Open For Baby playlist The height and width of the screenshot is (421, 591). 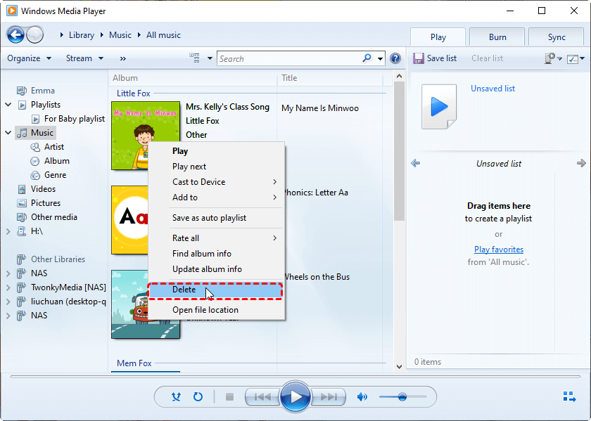tap(75, 119)
